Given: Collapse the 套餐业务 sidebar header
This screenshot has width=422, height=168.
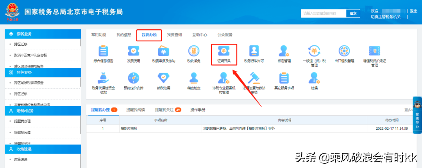Looking at the screenshot, I should 43,34.
